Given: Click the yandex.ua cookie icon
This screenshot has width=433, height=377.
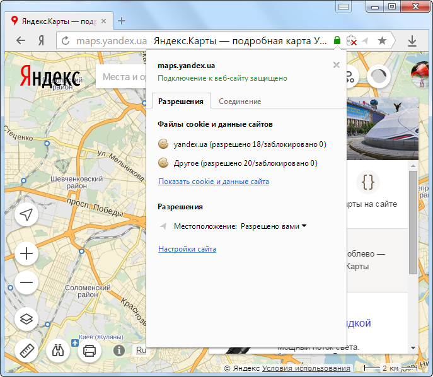Looking at the screenshot, I should [x=163, y=144].
